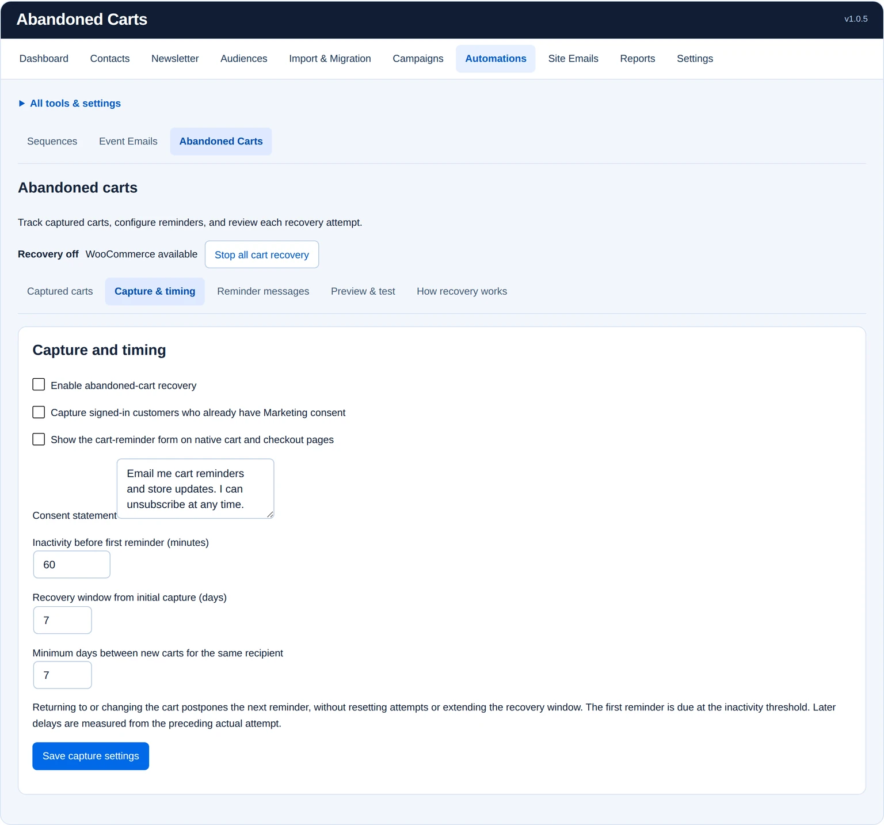
Task: Open the Campaigns tab
Action: tap(418, 59)
